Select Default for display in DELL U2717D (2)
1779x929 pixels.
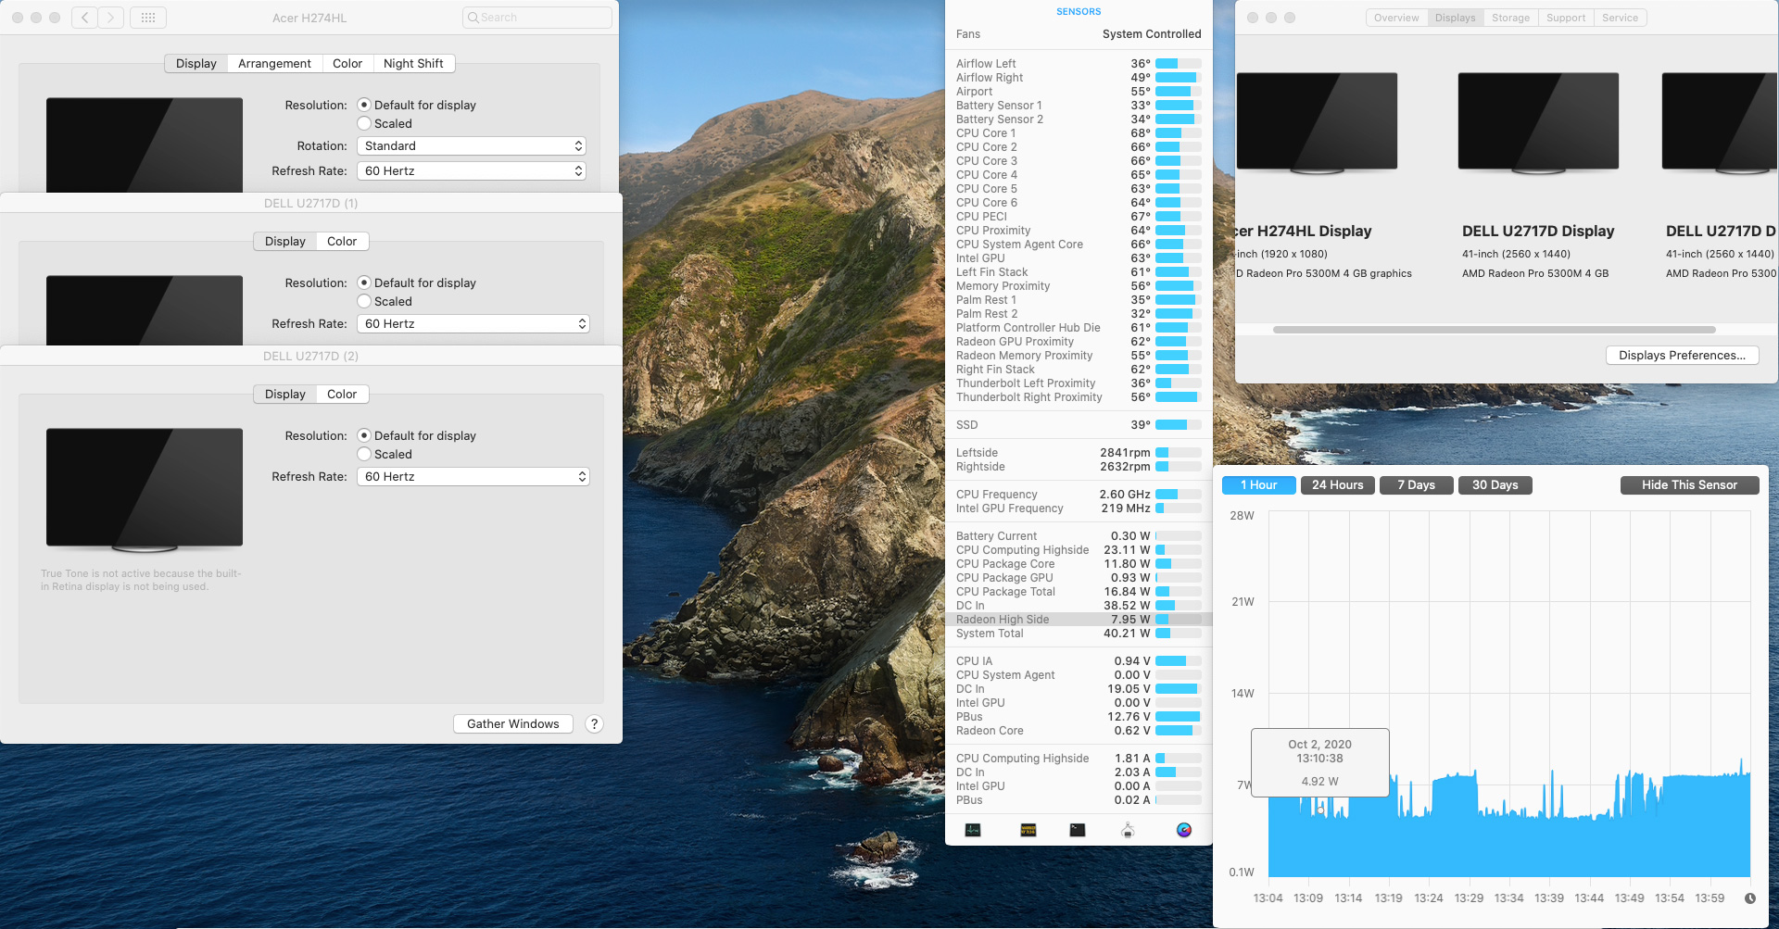[365, 436]
